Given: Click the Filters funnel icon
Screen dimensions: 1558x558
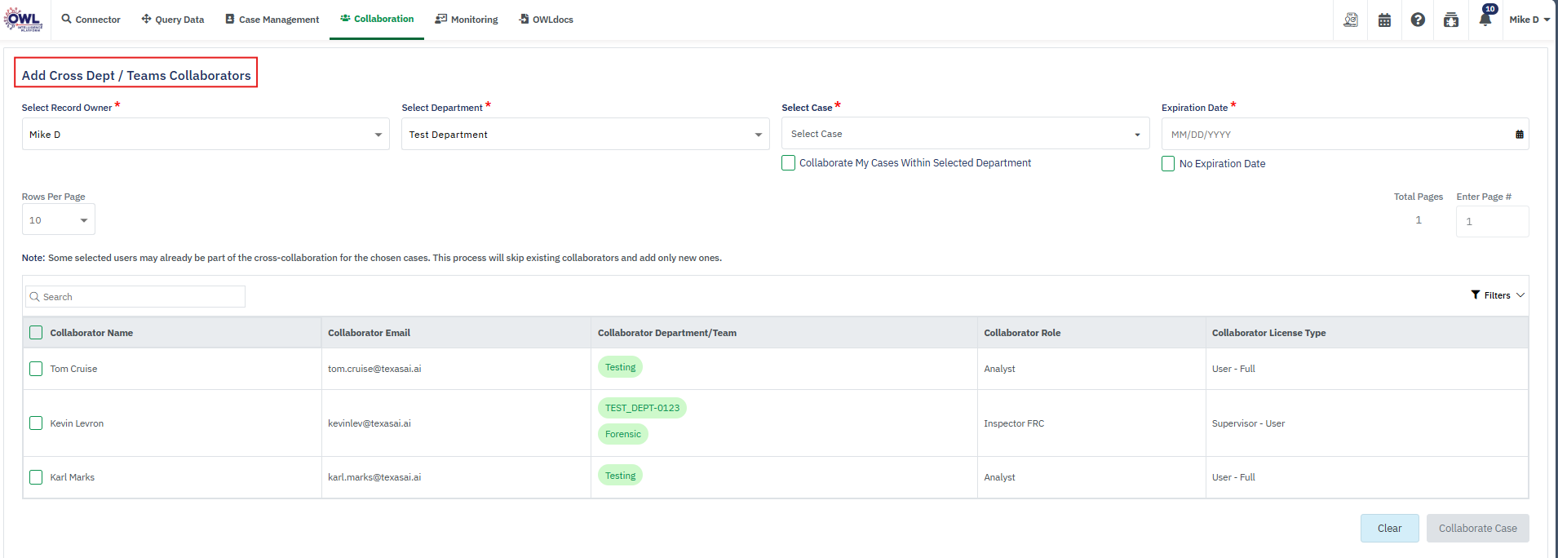Looking at the screenshot, I should [1476, 294].
